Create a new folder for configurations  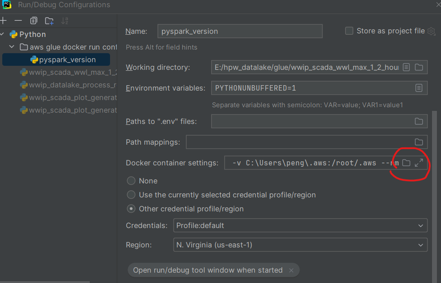click(x=49, y=20)
